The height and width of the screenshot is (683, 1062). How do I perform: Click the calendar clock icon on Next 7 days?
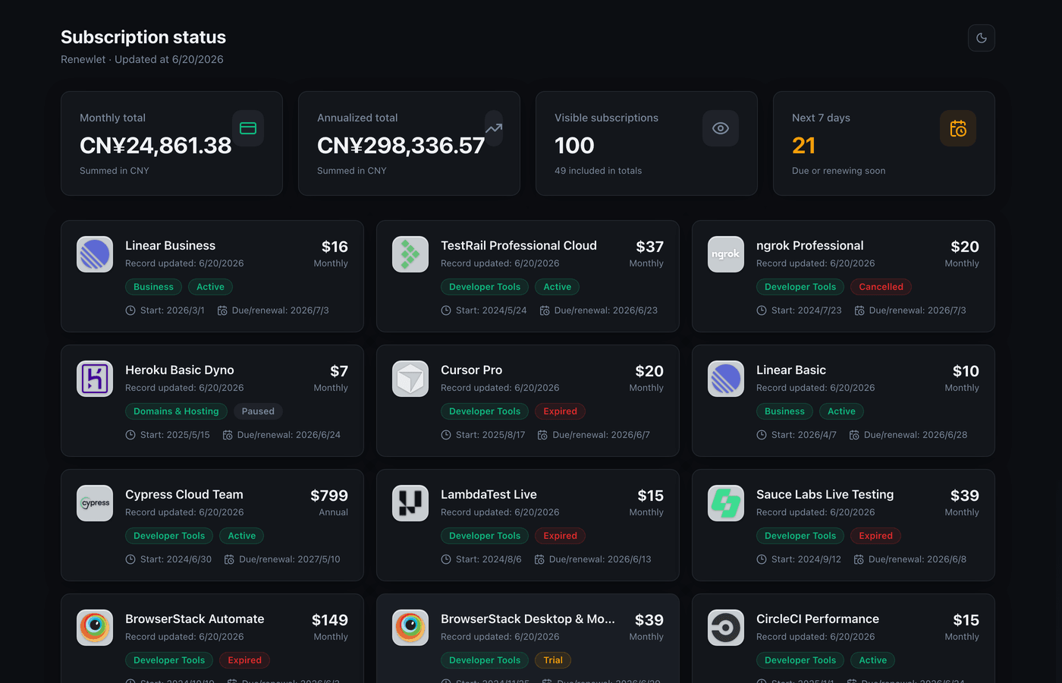958,128
